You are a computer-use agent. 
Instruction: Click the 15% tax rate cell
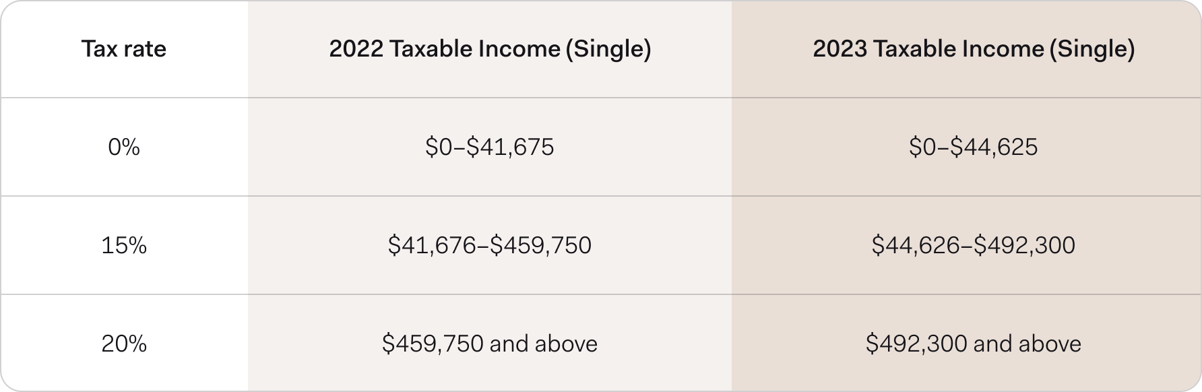124,245
